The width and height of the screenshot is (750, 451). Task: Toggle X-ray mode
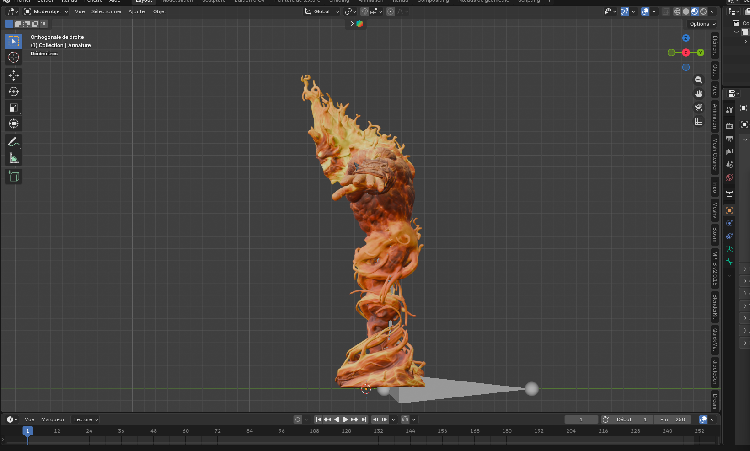click(666, 11)
